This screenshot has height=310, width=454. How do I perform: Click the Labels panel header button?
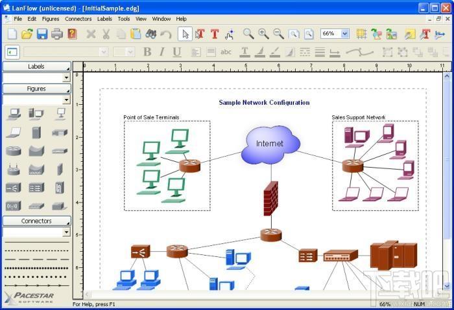pos(37,67)
